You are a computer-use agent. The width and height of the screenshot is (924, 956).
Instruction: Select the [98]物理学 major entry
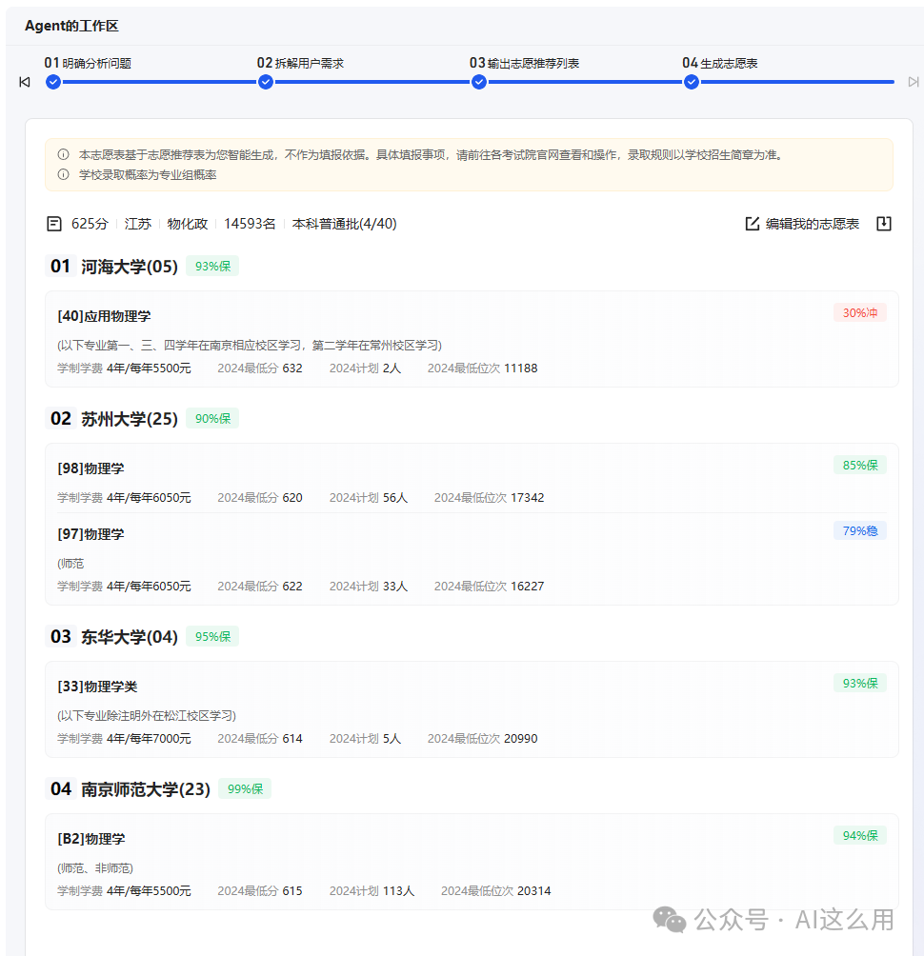90,468
